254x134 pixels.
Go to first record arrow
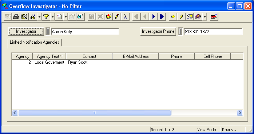136,16
